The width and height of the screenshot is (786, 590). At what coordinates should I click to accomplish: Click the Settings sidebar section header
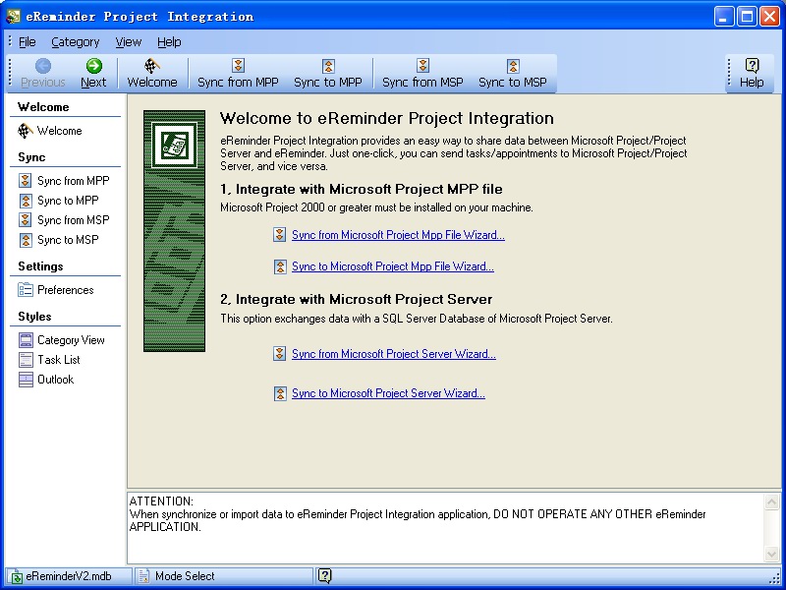[40, 266]
